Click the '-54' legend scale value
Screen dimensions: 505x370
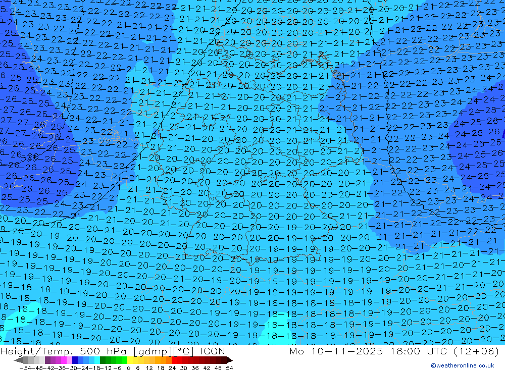tap(24, 368)
